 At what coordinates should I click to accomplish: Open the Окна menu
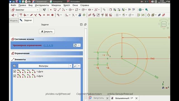click(x=75, y=5)
